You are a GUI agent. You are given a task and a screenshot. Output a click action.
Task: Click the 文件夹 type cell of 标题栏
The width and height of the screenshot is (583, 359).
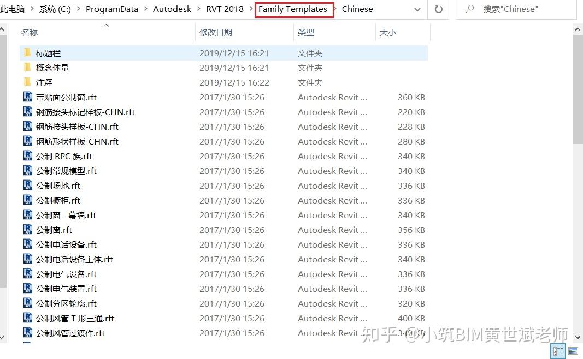[x=310, y=53]
